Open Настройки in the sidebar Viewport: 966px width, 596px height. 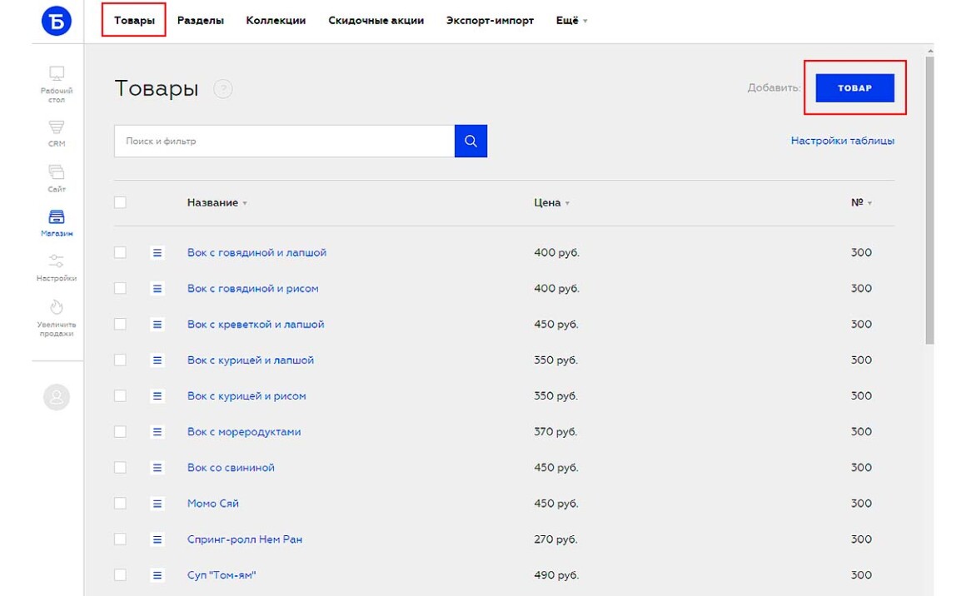click(x=56, y=268)
